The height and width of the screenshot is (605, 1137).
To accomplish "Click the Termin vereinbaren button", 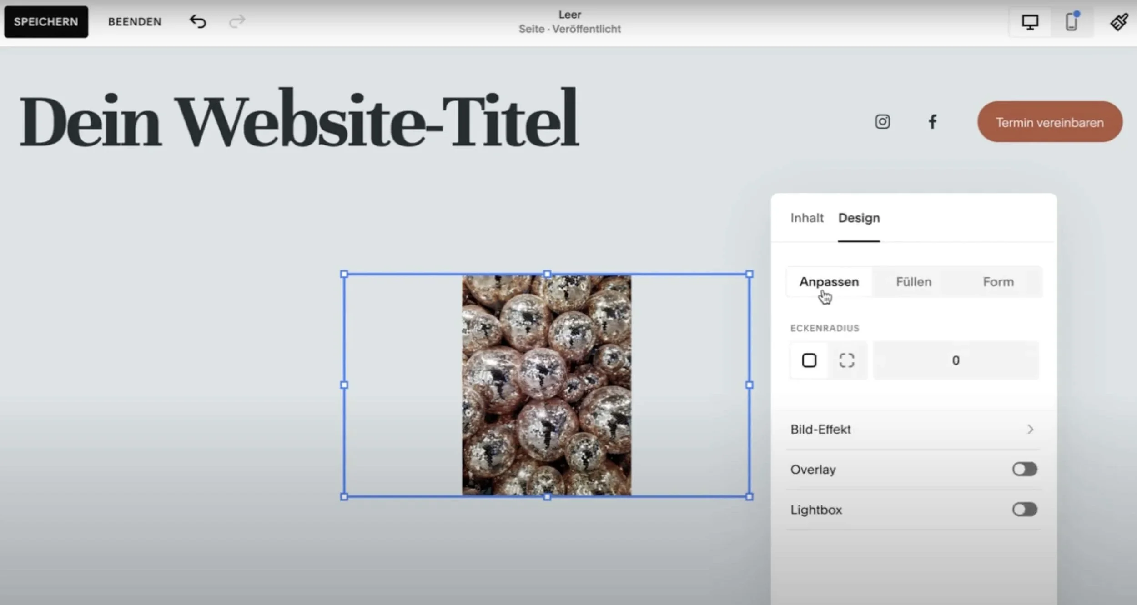I will click(1050, 122).
